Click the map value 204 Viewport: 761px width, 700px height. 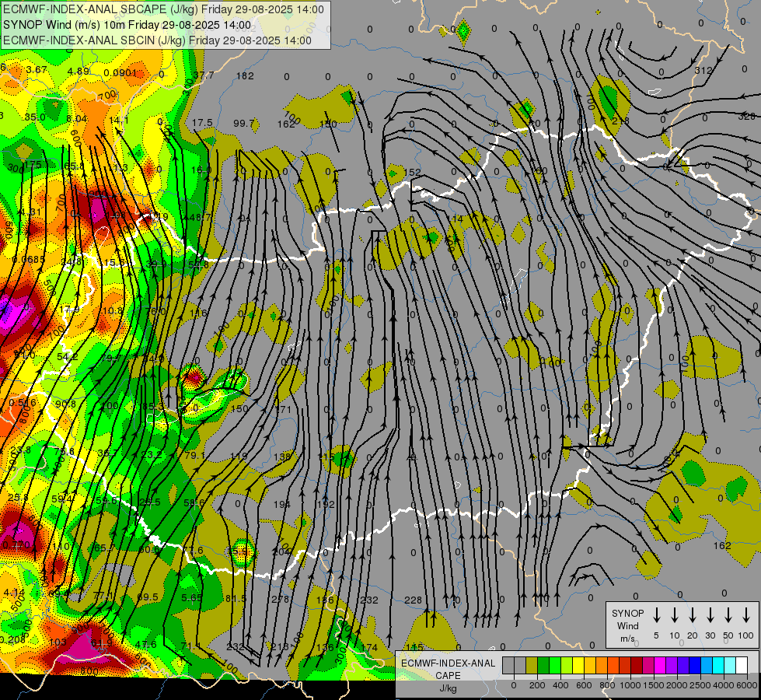click(281, 551)
